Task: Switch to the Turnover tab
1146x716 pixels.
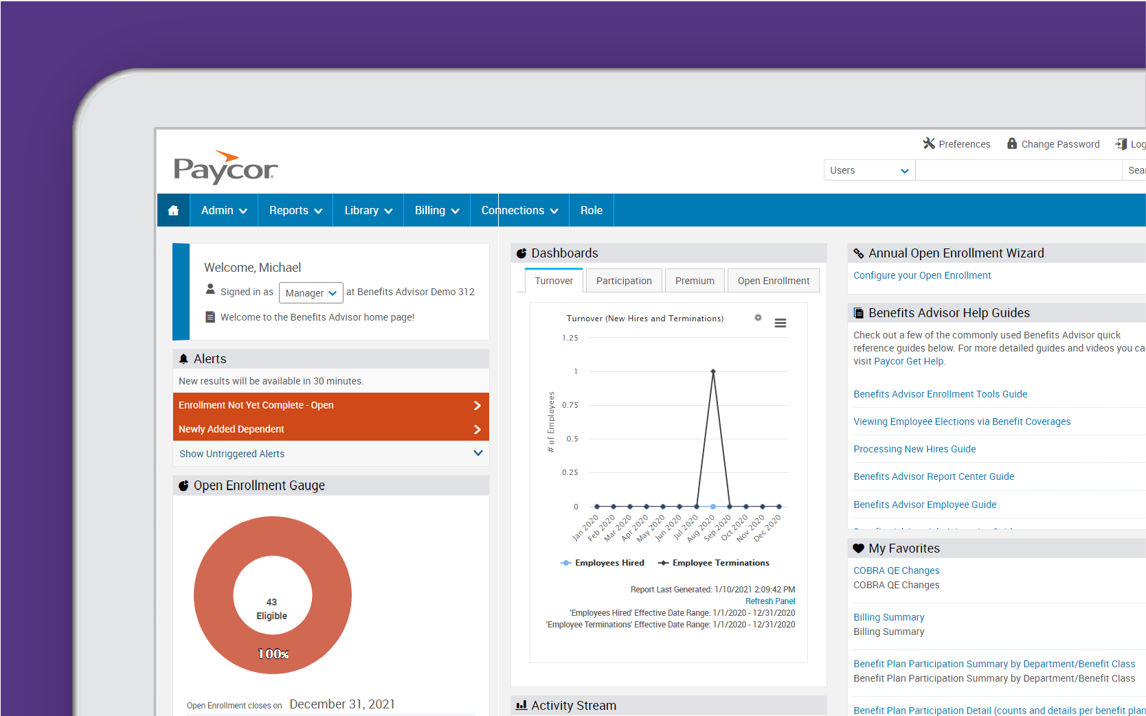Action: pyautogui.click(x=554, y=281)
